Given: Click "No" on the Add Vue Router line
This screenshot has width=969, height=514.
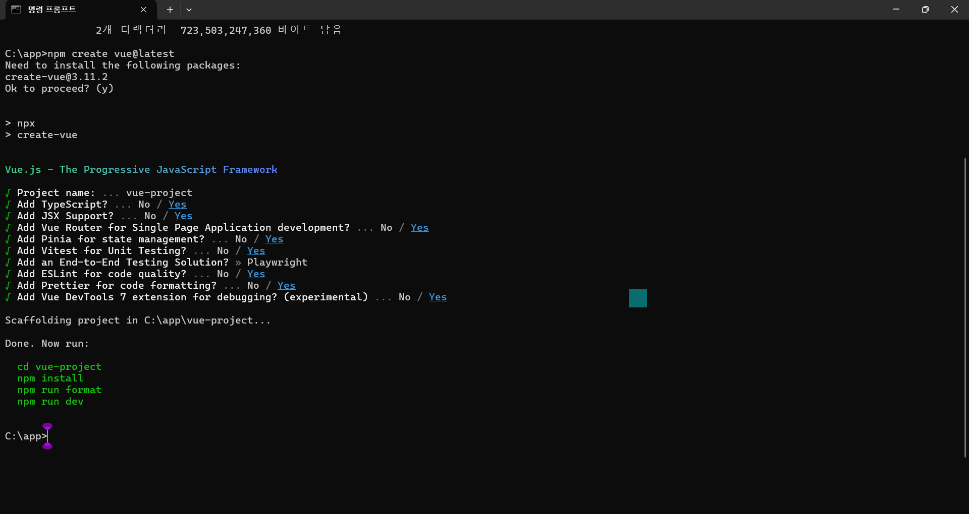Looking at the screenshot, I should [x=387, y=227].
